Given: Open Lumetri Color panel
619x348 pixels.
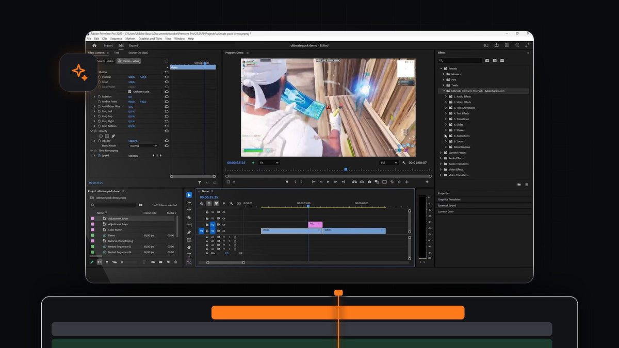Looking at the screenshot, I should click(x=446, y=211).
